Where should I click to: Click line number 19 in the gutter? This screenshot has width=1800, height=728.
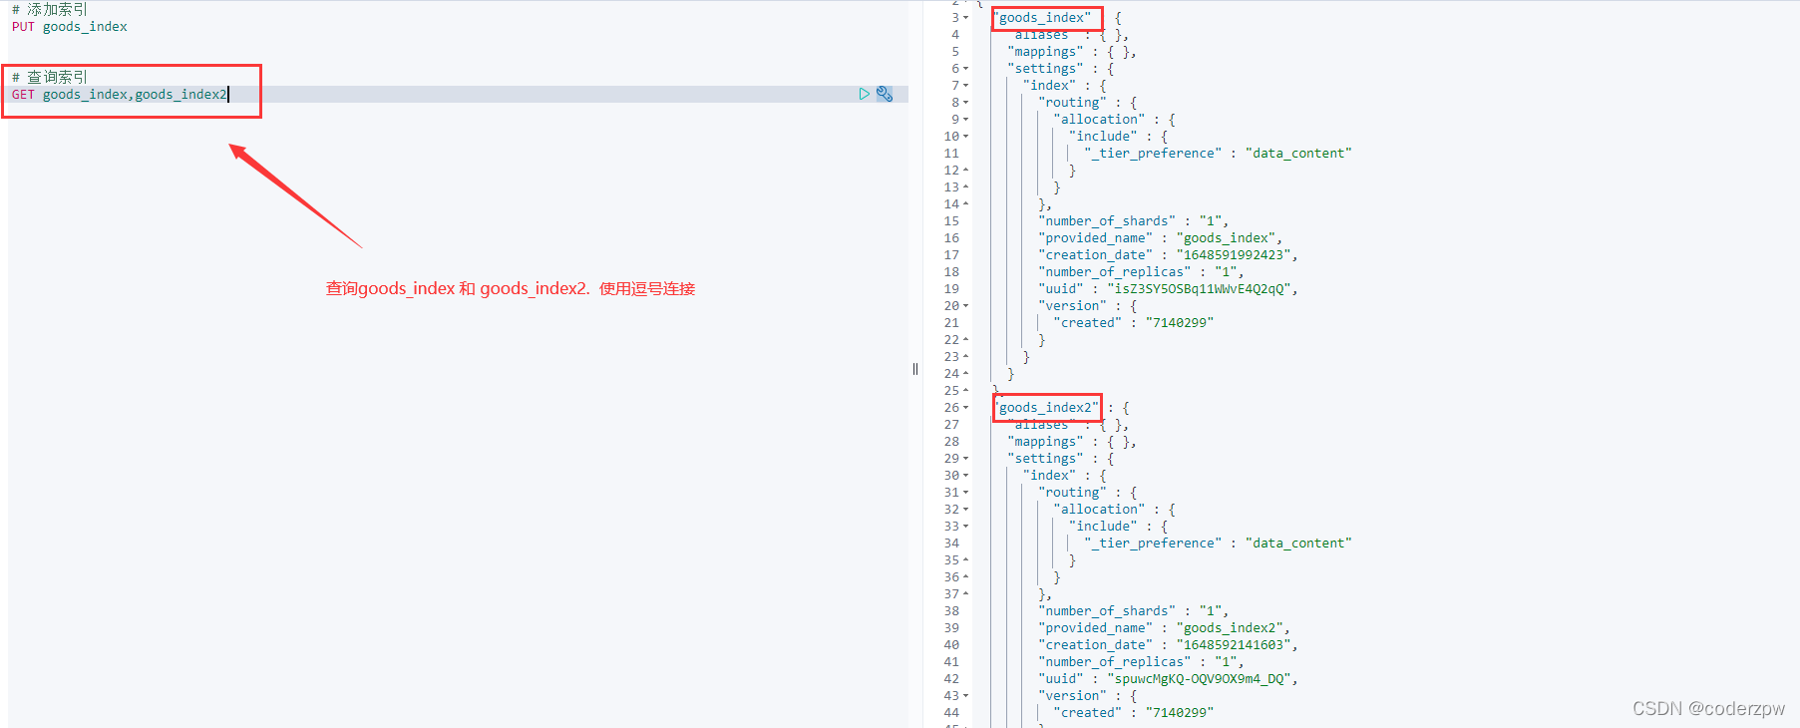(x=951, y=289)
